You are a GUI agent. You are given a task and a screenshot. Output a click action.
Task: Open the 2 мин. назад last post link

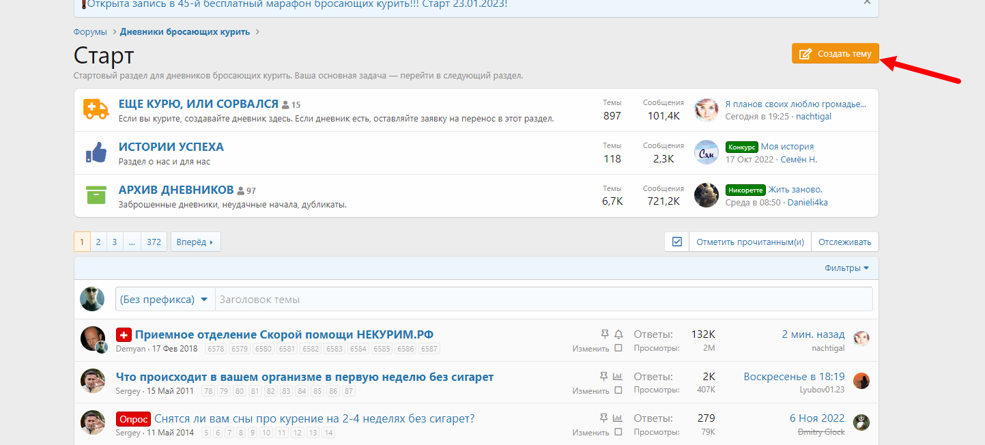pos(813,334)
